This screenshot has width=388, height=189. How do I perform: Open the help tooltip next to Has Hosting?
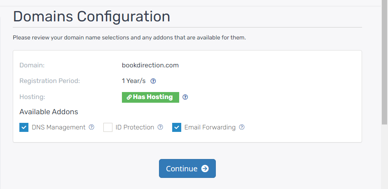[185, 97]
